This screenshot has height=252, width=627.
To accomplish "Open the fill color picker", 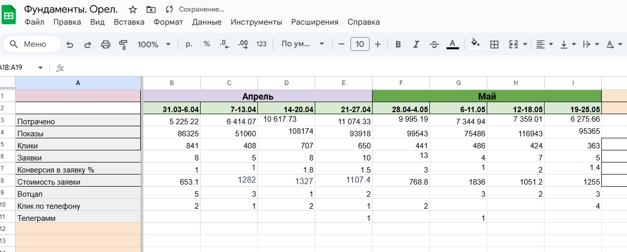I will click(x=475, y=44).
